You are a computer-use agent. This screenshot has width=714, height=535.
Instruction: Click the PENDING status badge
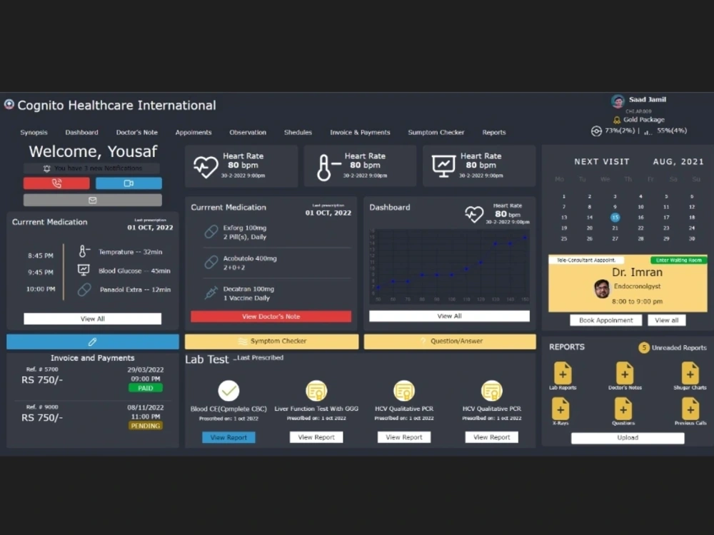click(x=145, y=426)
